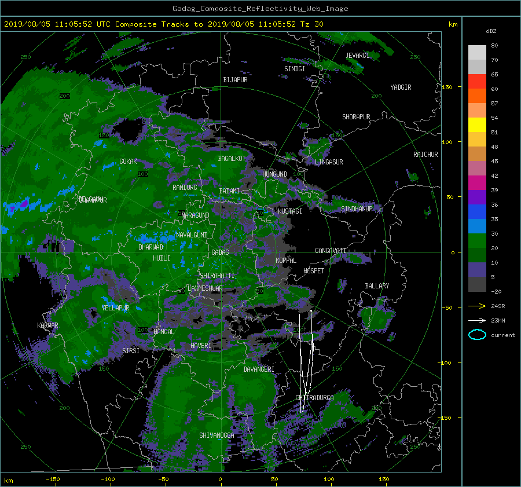
Task: Click the SINDGI city label
Action: [x=295, y=69]
